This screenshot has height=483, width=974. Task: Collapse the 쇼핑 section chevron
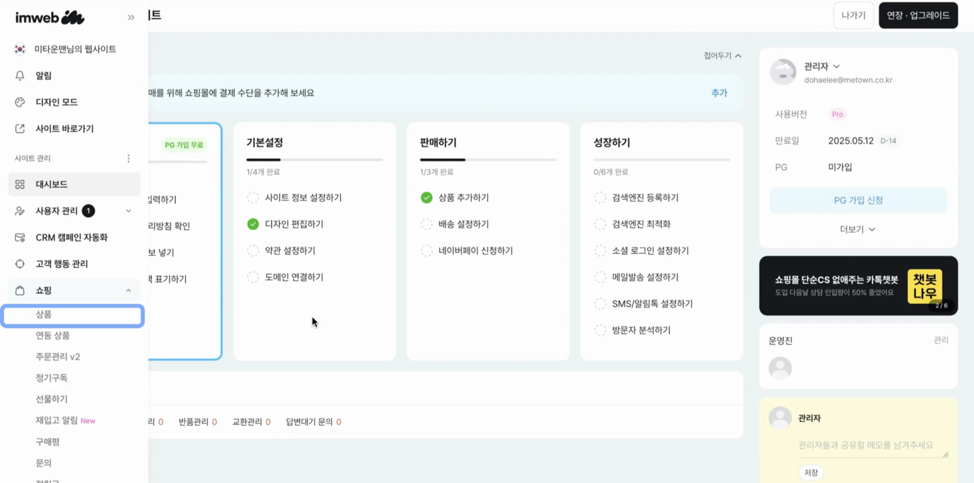[x=129, y=290]
